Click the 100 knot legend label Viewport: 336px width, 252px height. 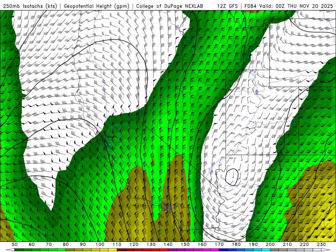[x=100, y=244]
